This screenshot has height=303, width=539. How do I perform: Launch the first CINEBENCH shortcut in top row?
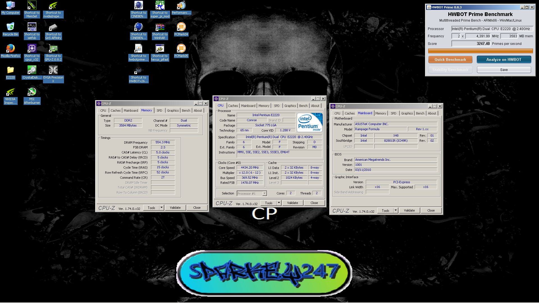[x=138, y=9]
